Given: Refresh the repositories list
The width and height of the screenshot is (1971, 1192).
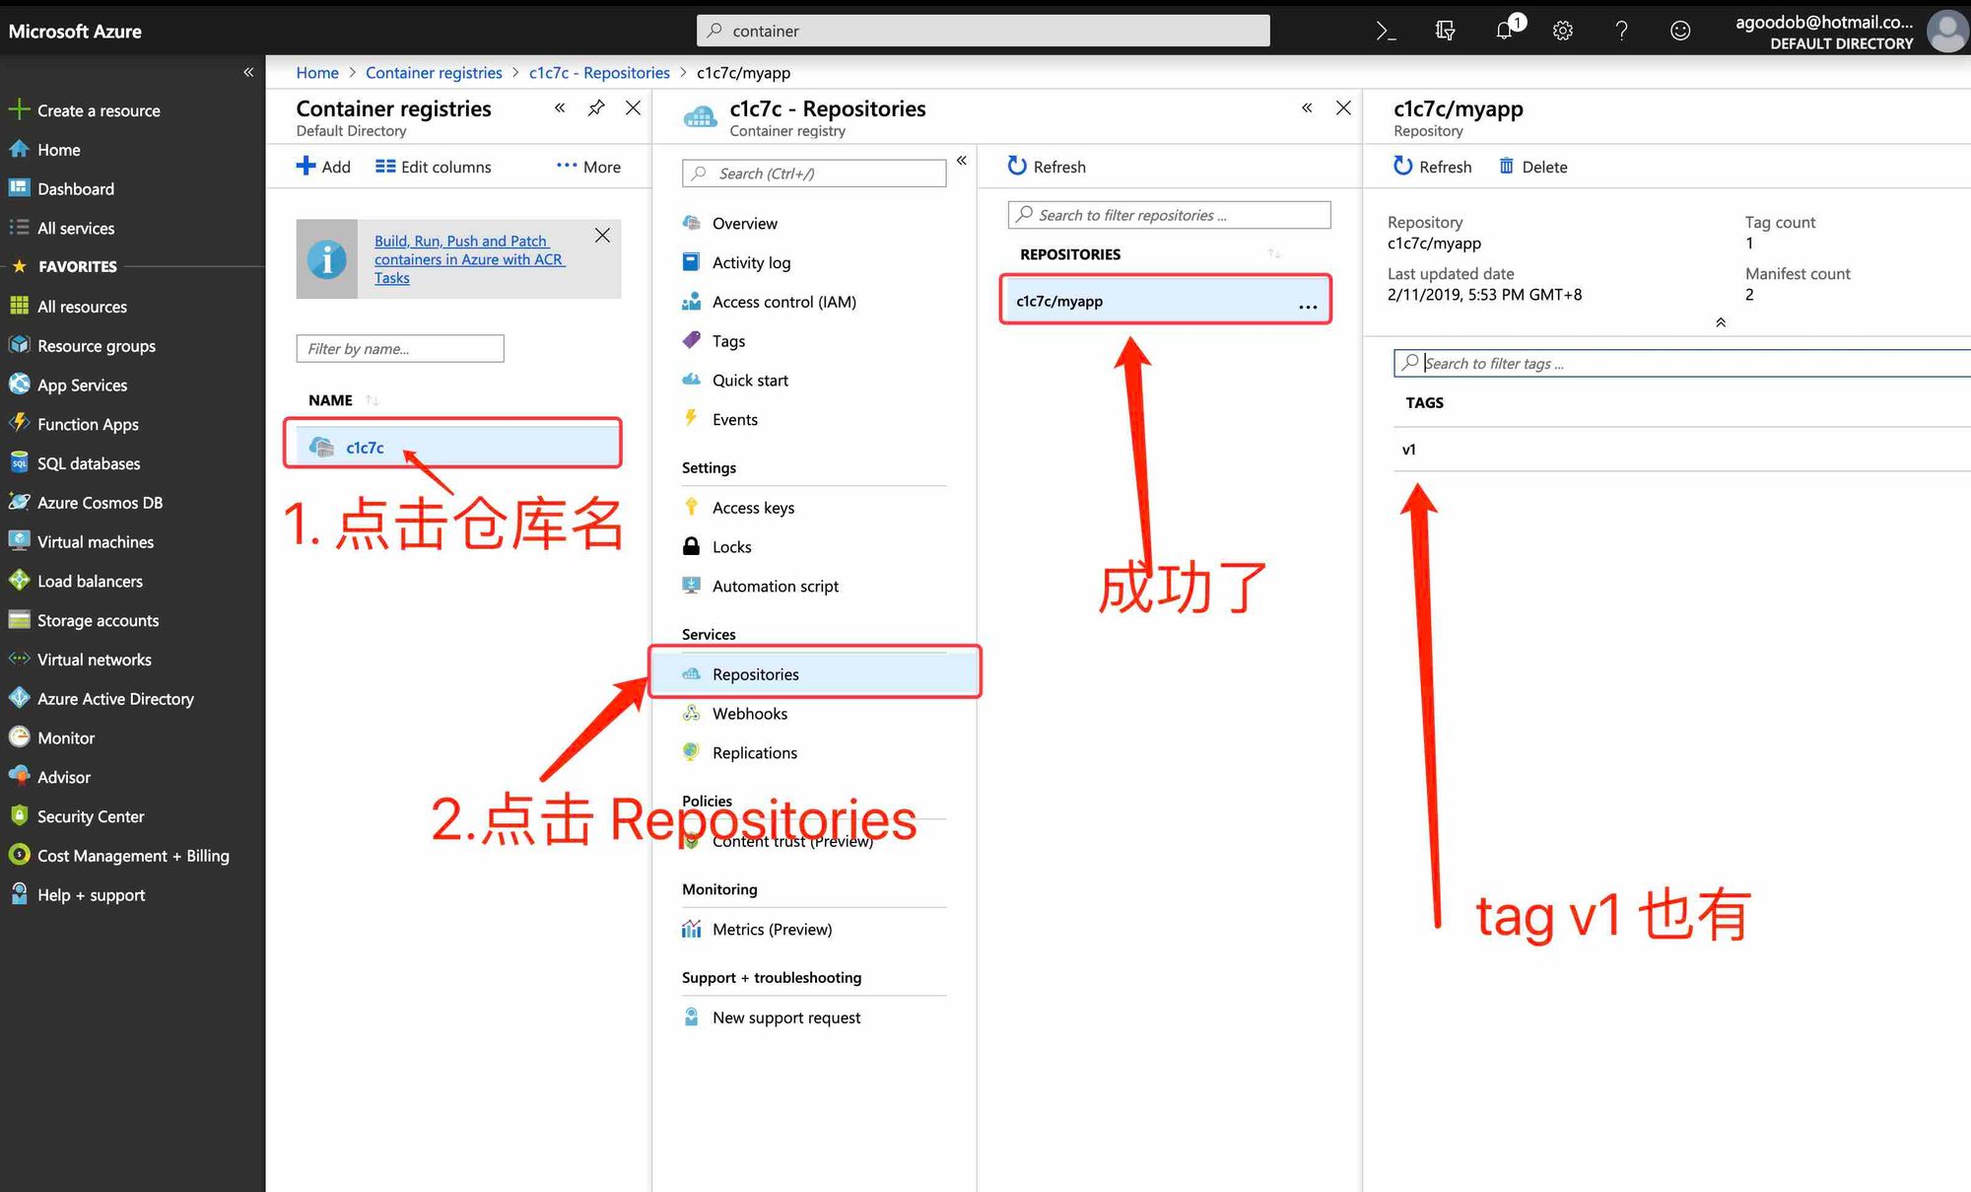Looking at the screenshot, I should pyautogui.click(x=1046, y=167).
